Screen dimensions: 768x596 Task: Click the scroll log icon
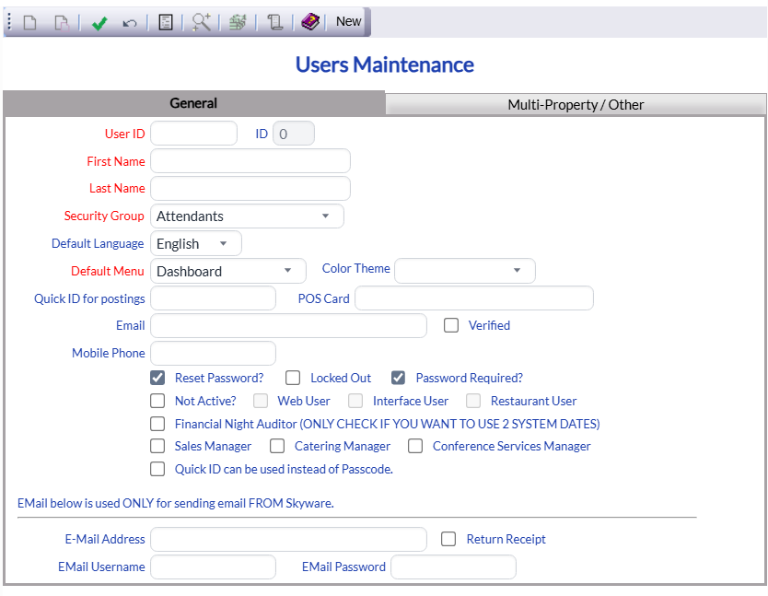click(274, 22)
